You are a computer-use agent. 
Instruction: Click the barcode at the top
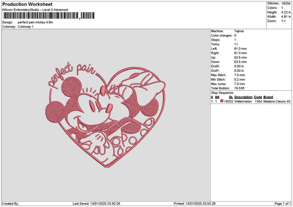pos(48,16)
